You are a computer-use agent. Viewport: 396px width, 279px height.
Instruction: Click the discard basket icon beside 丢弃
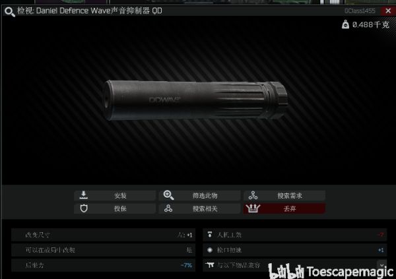(253, 208)
